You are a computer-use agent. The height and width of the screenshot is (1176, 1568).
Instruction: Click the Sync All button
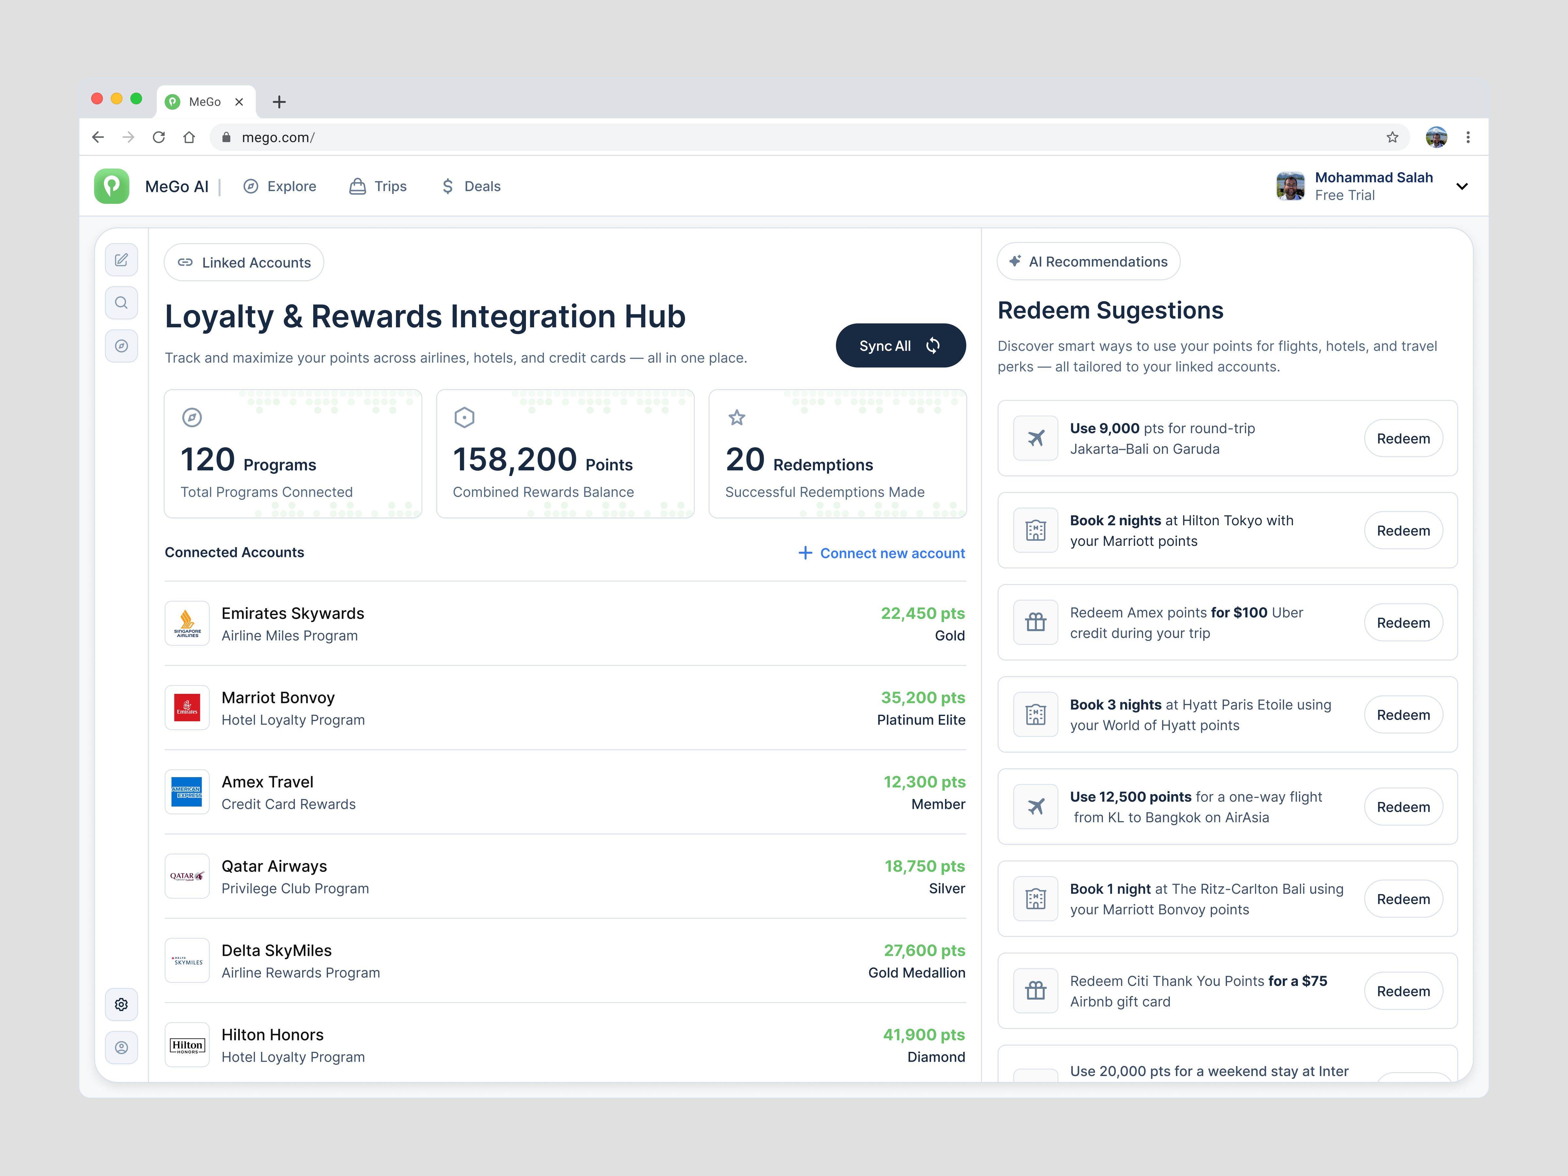900,345
